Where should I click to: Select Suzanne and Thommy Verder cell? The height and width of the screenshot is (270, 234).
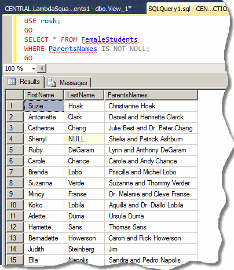(x=151, y=183)
